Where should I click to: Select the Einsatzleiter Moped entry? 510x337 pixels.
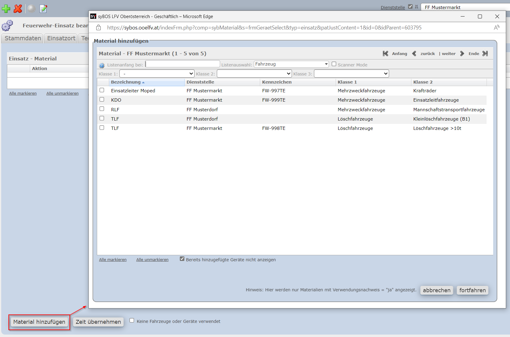(133, 91)
